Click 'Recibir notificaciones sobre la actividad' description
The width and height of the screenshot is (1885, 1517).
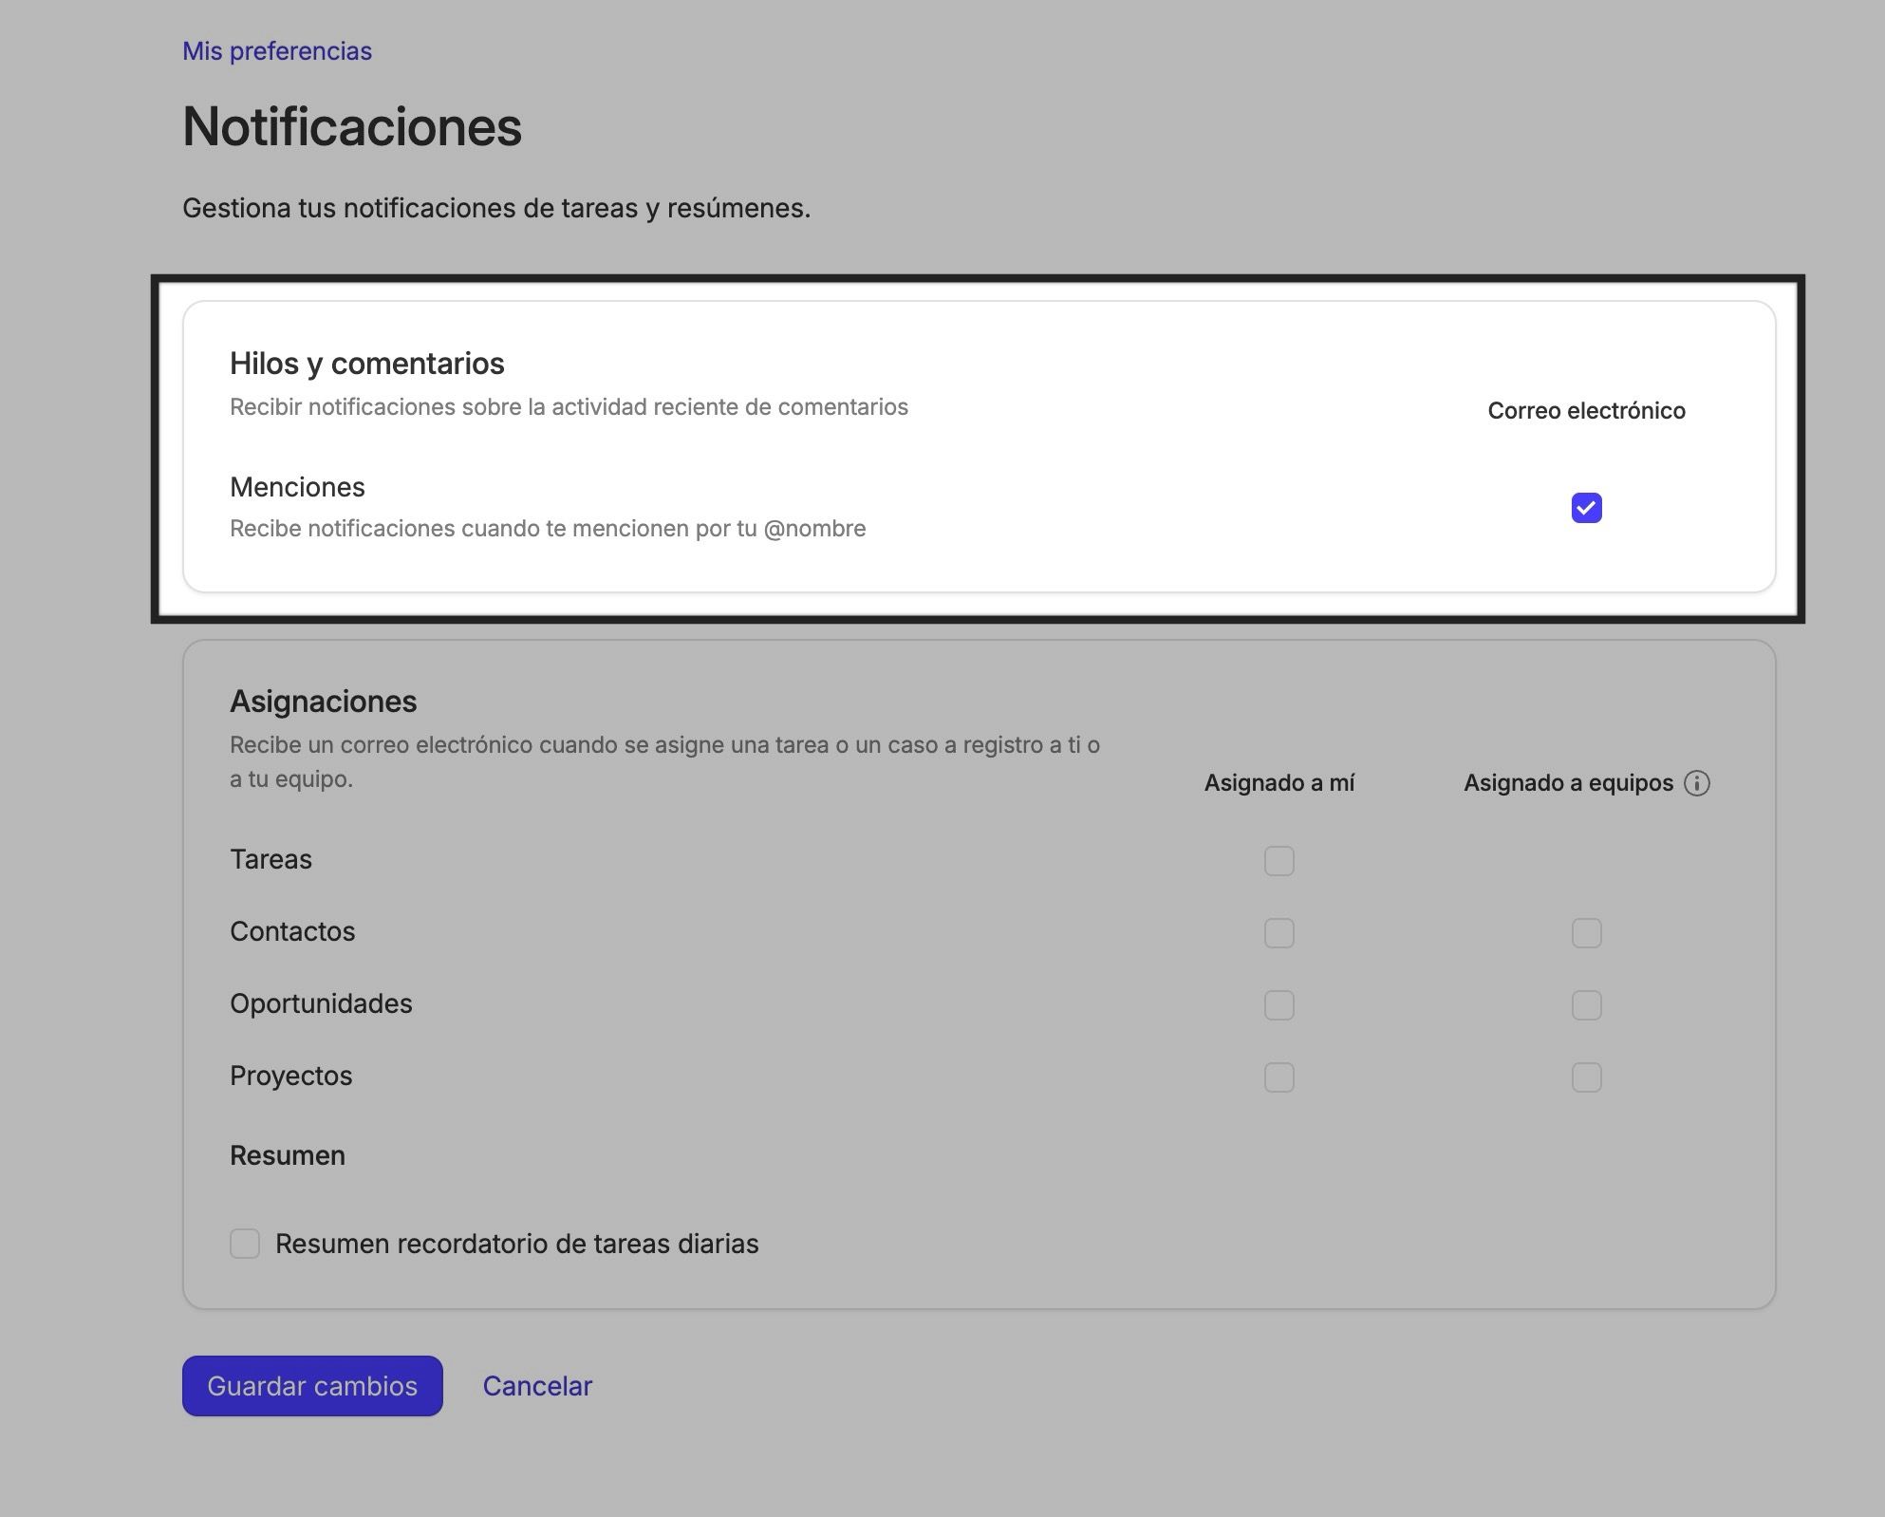pyautogui.click(x=569, y=407)
